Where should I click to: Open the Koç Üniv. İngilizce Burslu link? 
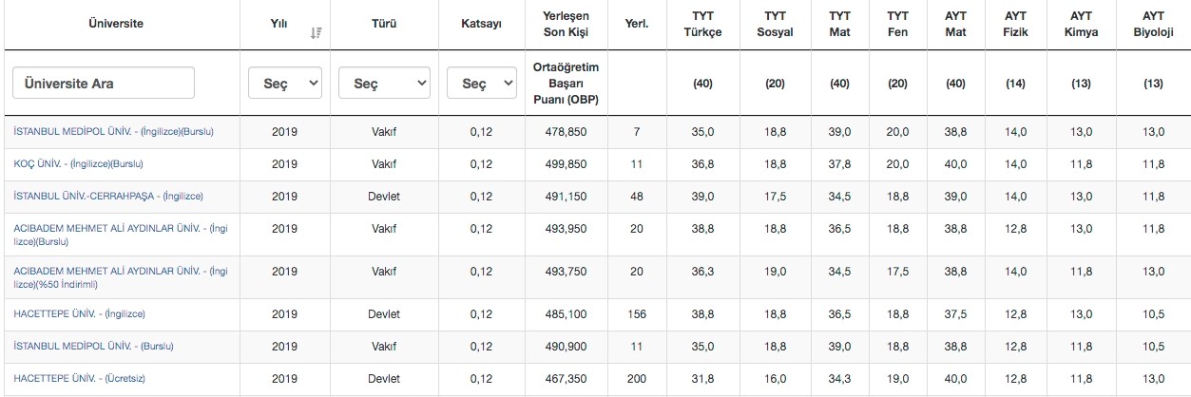79,163
